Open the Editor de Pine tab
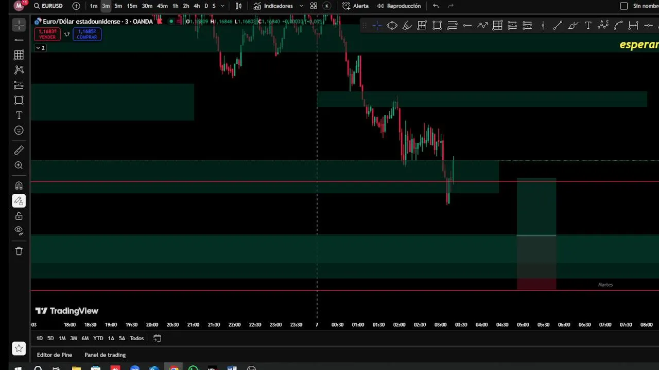This screenshot has height=370, width=659. coord(55,355)
